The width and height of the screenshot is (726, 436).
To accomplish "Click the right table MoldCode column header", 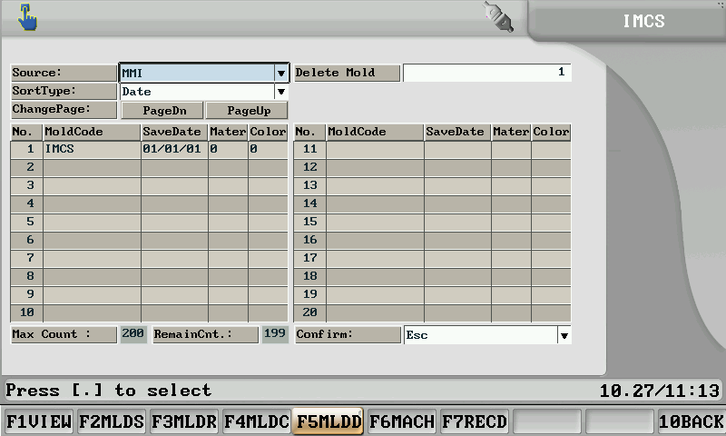I will point(375,132).
